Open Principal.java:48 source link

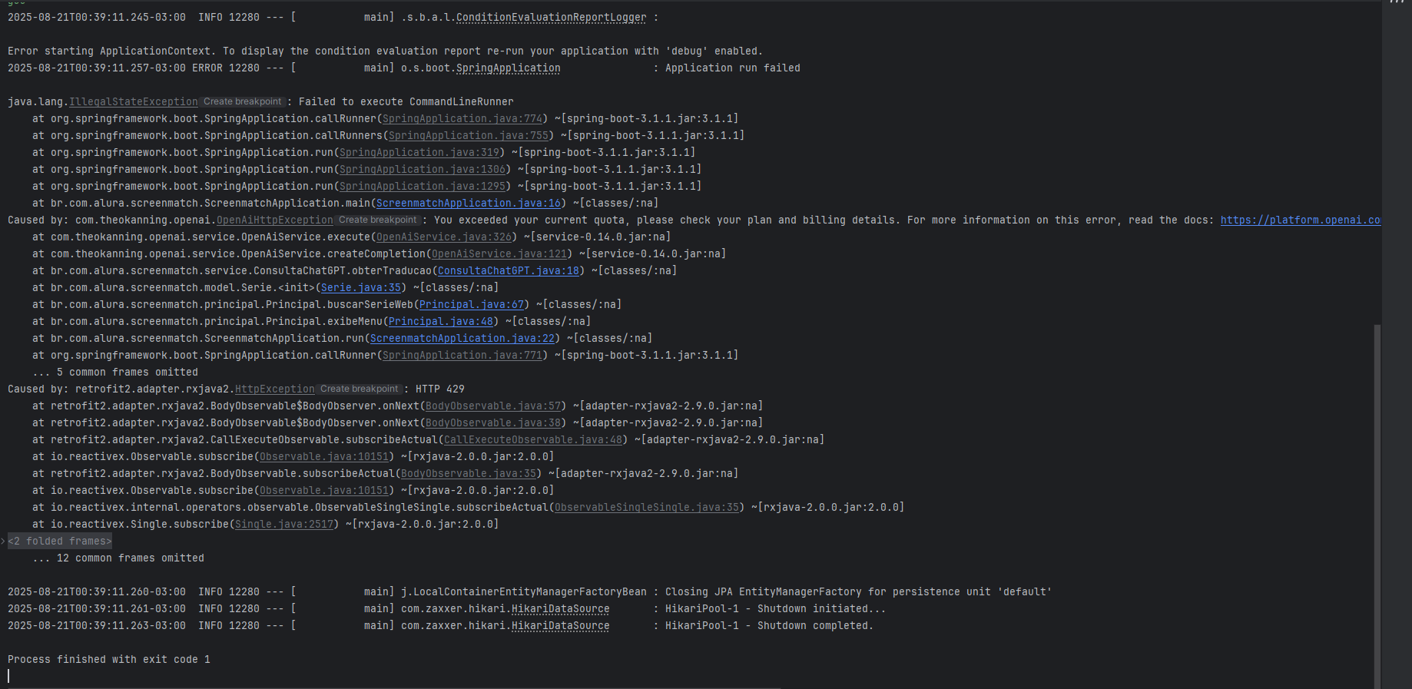tap(441, 321)
